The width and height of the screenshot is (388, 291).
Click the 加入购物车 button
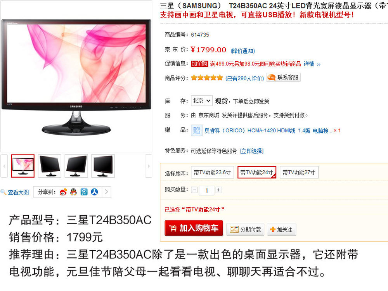coord(194,228)
